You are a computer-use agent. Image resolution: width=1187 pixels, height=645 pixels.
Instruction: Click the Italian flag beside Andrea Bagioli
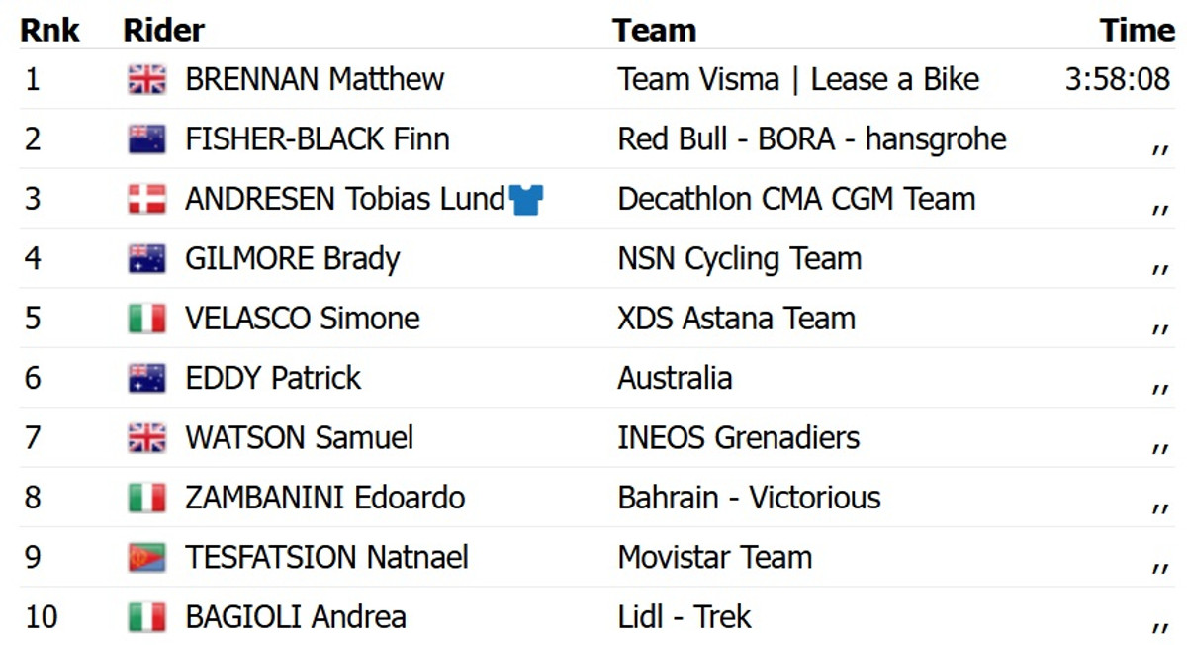pyautogui.click(x=146, y=618)
